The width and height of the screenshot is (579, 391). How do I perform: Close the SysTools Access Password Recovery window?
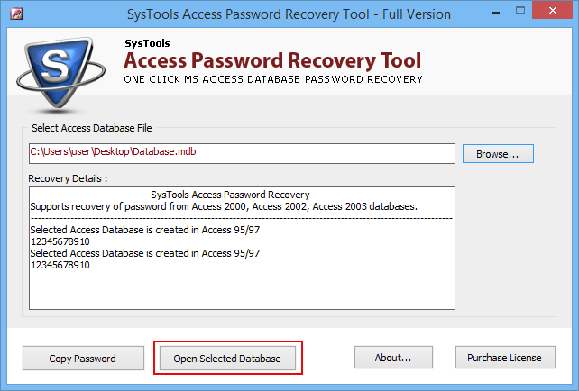[553, 11]
